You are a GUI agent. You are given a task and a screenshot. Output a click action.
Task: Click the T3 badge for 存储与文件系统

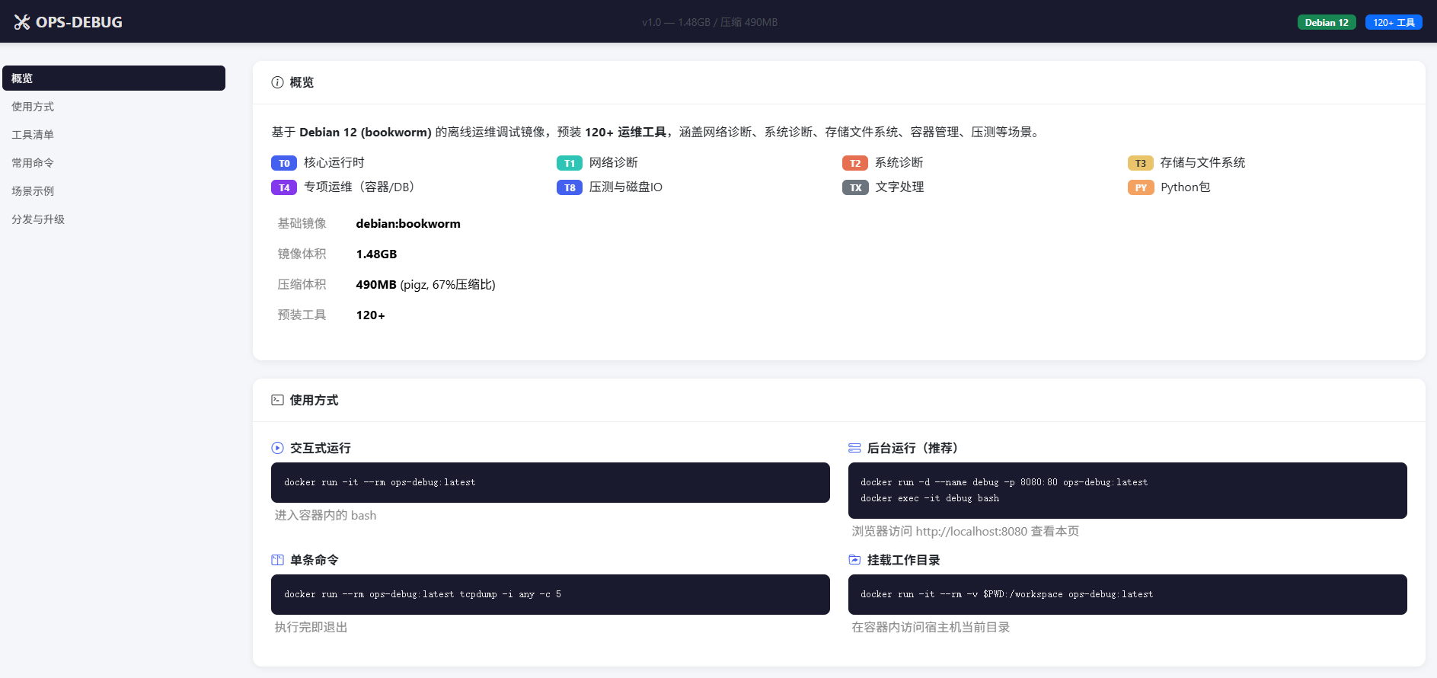click(x=1141, y=163)
